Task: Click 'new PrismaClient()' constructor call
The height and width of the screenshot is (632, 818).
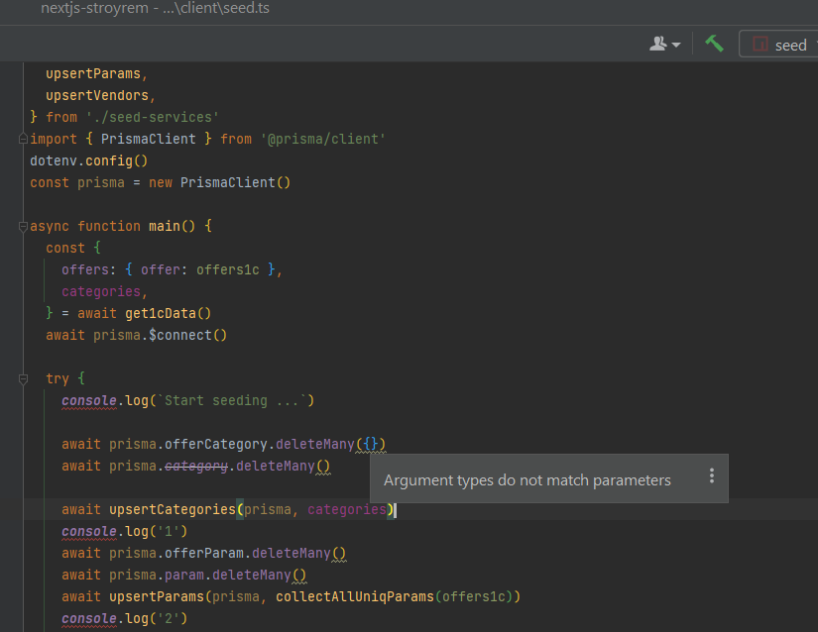Action: click(219, 183)
